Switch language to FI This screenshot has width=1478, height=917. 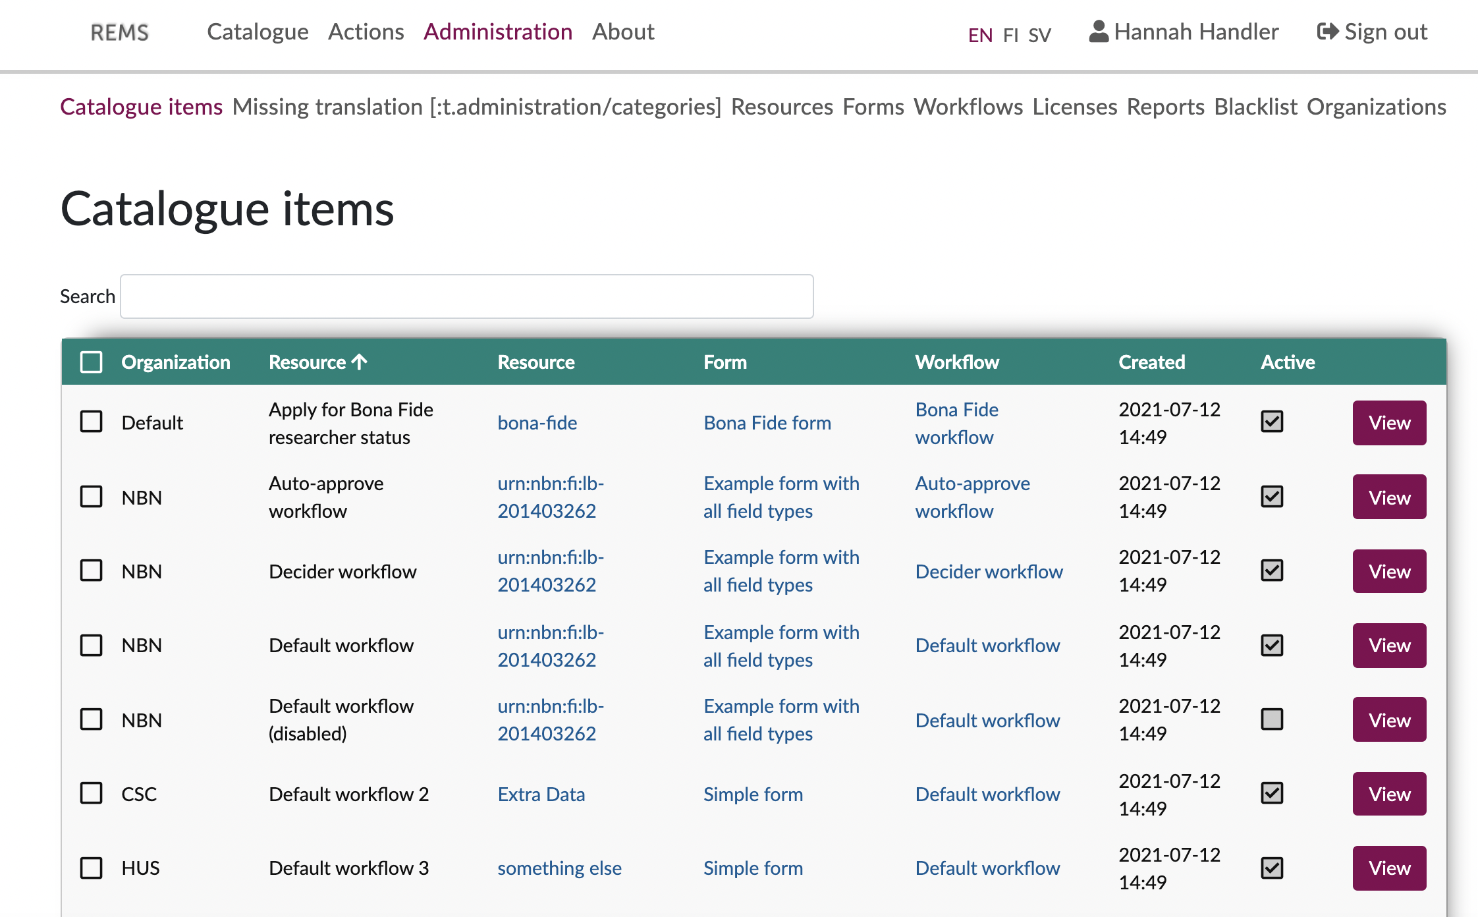point(1011,35)
